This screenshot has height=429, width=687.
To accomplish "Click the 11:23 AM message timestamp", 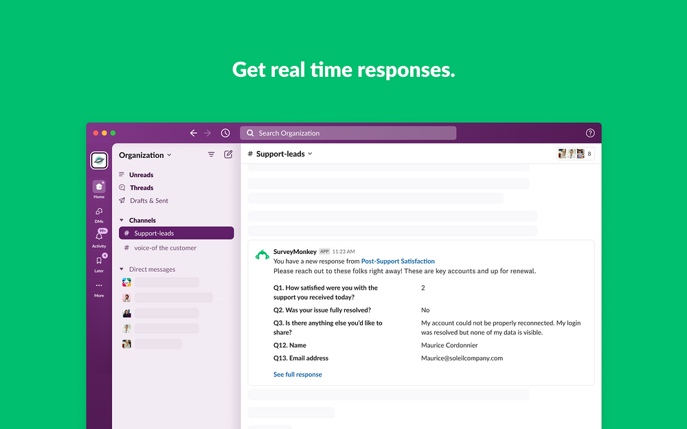I will [x=343, y=252].
